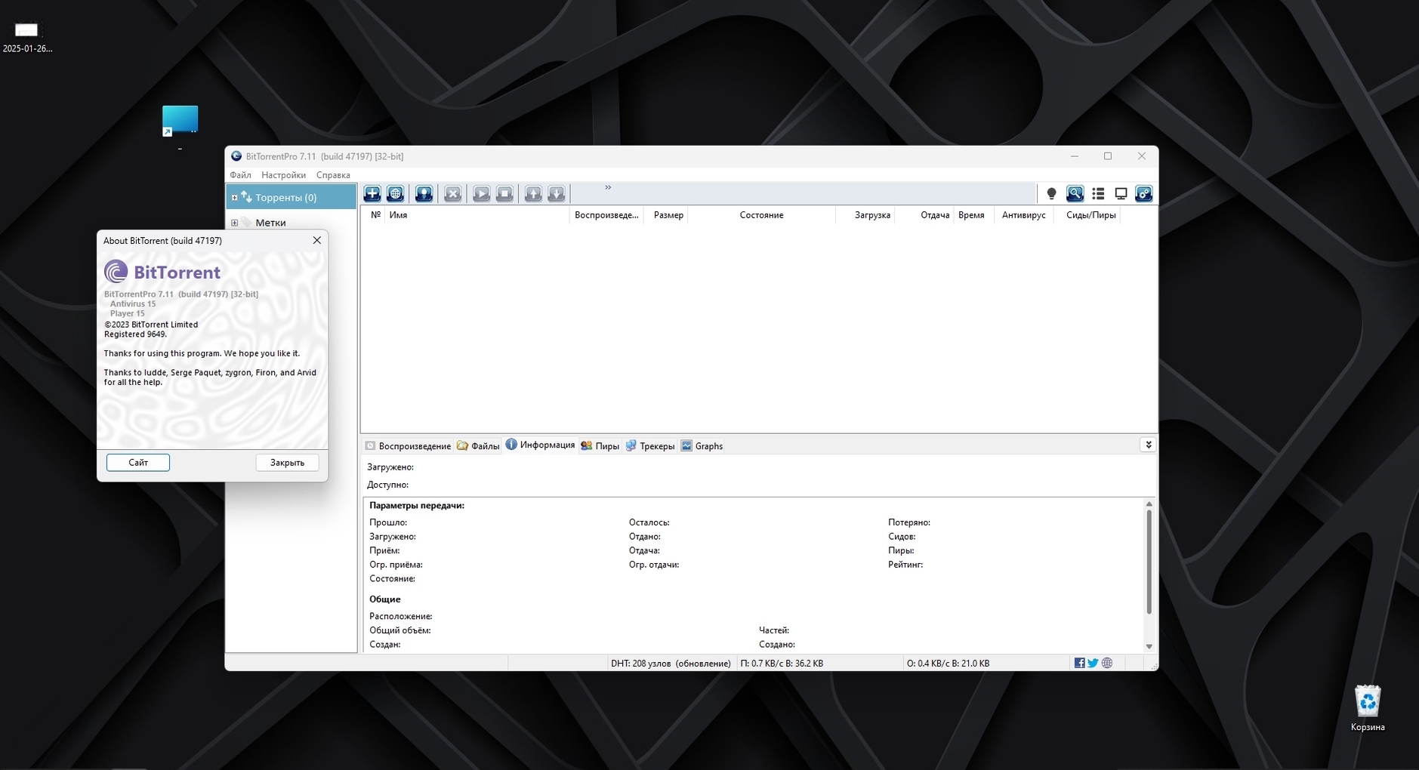Click the Stop torrent square icon
The width and height of the screenshot is (1419, 770).
(x=504, y=194)
